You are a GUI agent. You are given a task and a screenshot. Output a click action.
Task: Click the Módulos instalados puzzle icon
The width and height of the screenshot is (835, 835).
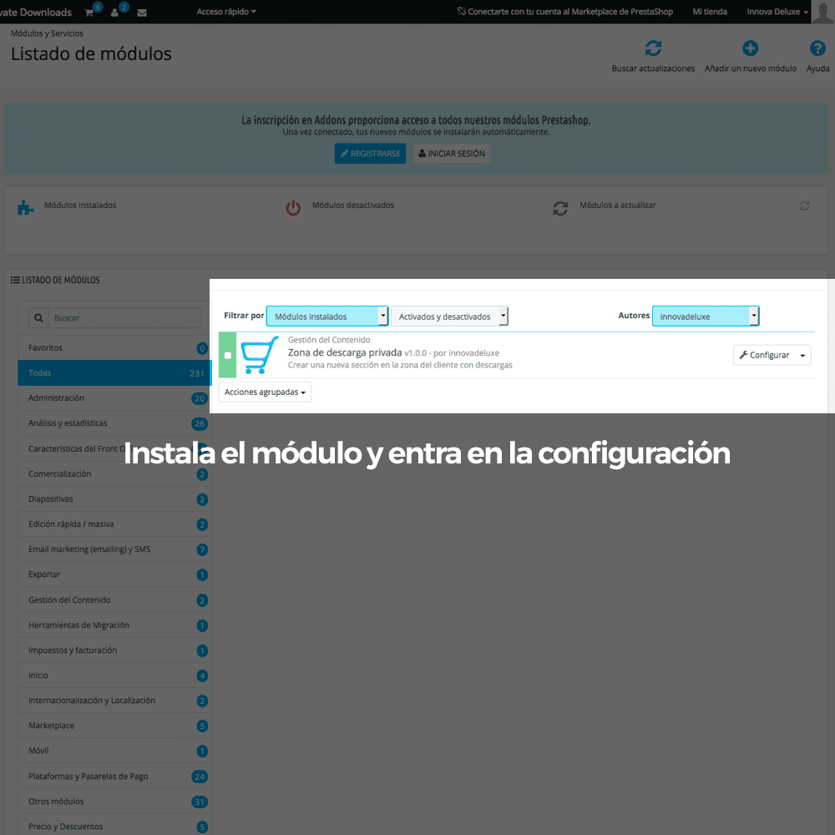click(x=25, y=207)
